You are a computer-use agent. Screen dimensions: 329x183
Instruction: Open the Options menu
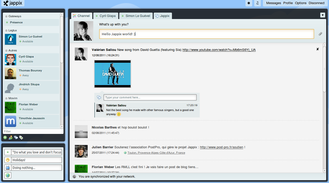pos(301,3)
